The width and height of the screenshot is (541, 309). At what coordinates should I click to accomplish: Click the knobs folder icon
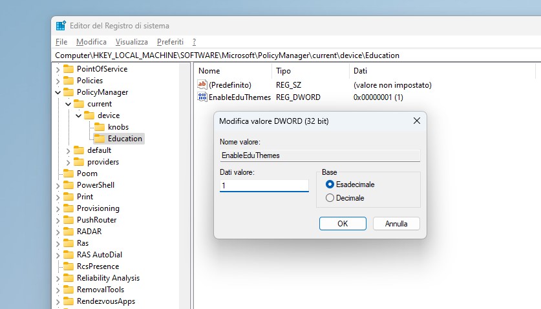(100, 127)
